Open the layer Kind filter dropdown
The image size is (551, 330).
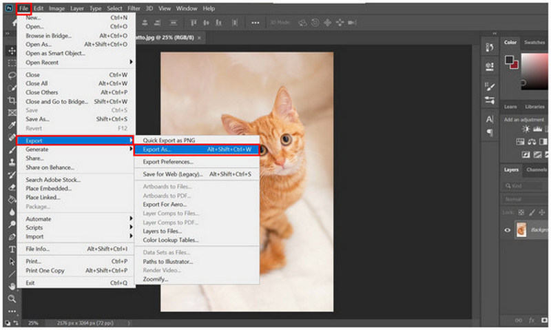(523, 185)
